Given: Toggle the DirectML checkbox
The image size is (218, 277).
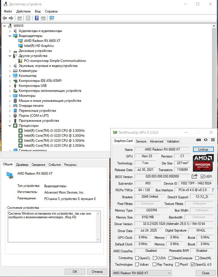Looking at the screenshot, I should [197, 258].
